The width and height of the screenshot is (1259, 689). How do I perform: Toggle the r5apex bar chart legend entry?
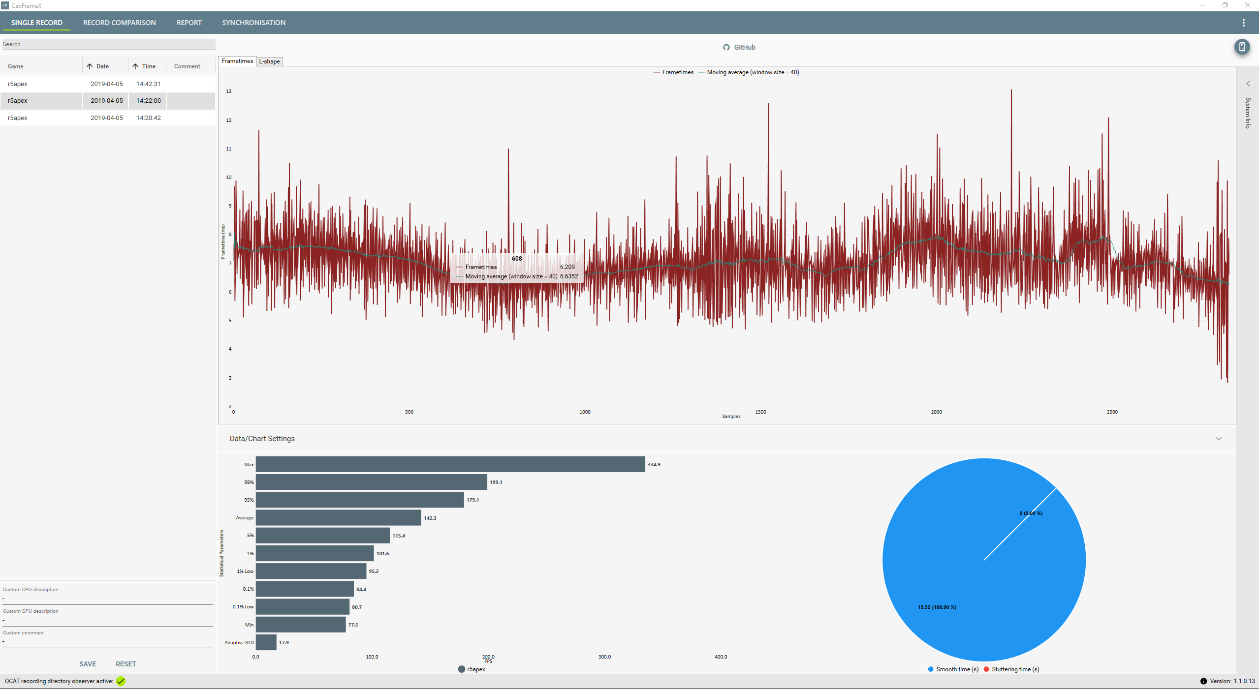tap(472, 669)
